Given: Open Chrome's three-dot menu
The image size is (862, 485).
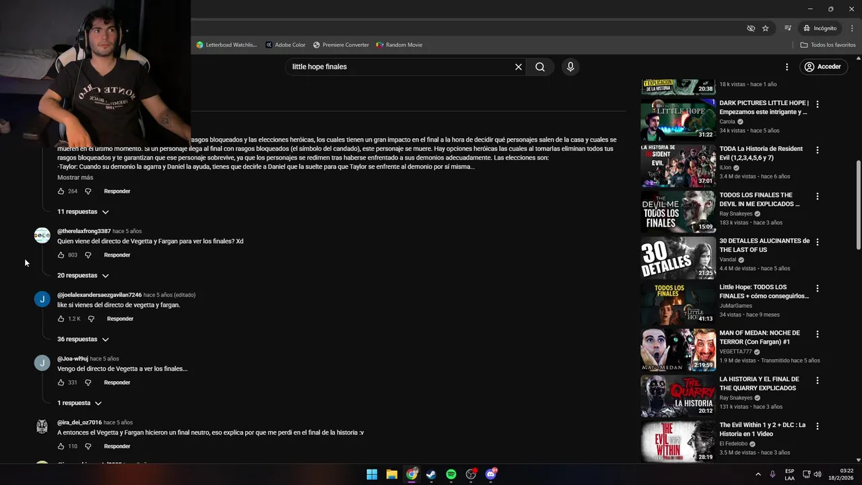Looking at the screenshot, I should click(x=852, y=28).
